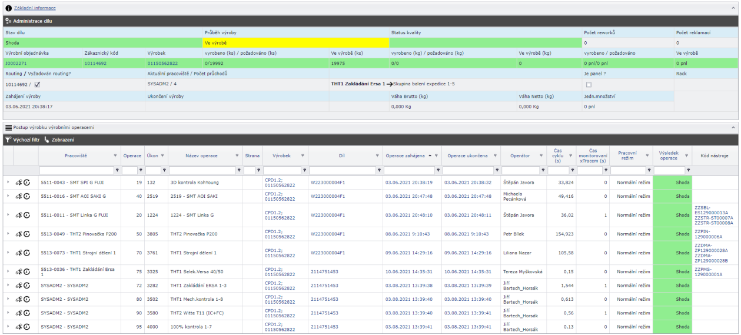Viewport: 741px width, 335px height.
Task: Open part link W223000004F1 in first row
Action: pos(328,183)
